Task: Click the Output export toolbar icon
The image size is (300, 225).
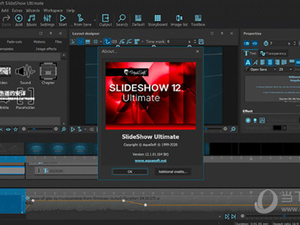Action: coord(105,18)
